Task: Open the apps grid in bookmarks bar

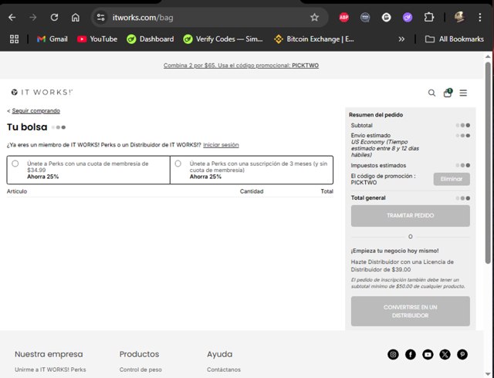Action: (14, 39)
